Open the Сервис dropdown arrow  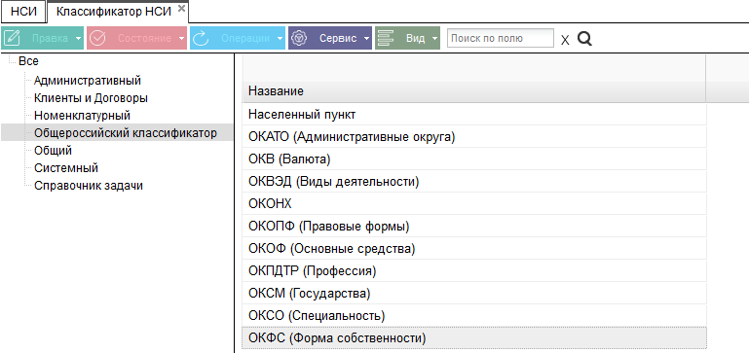tap(366, 39)
